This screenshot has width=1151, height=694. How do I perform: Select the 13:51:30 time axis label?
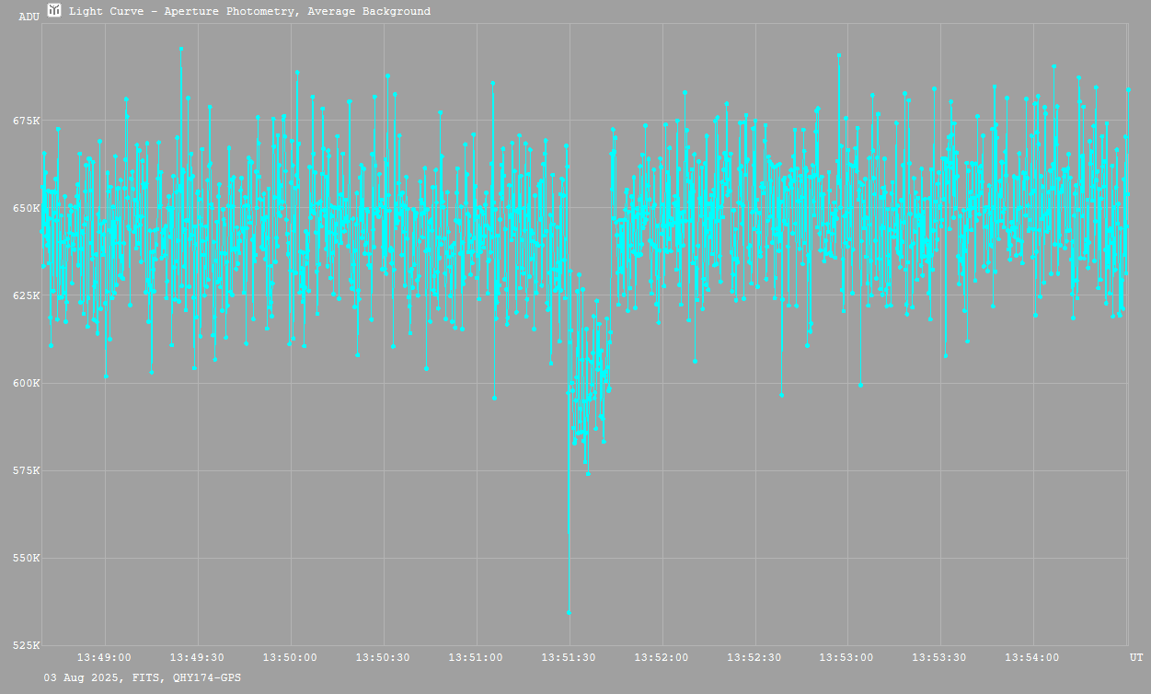point(569,657)
